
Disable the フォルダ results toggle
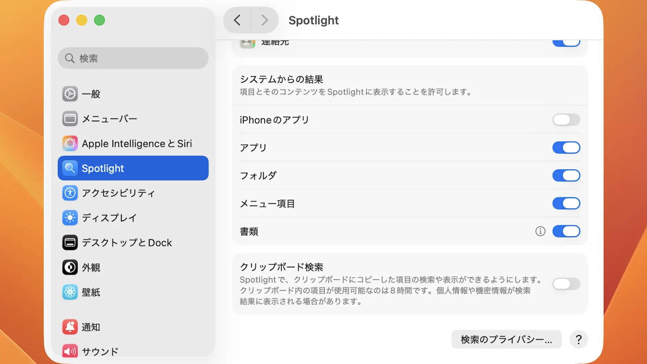[566, 176]
